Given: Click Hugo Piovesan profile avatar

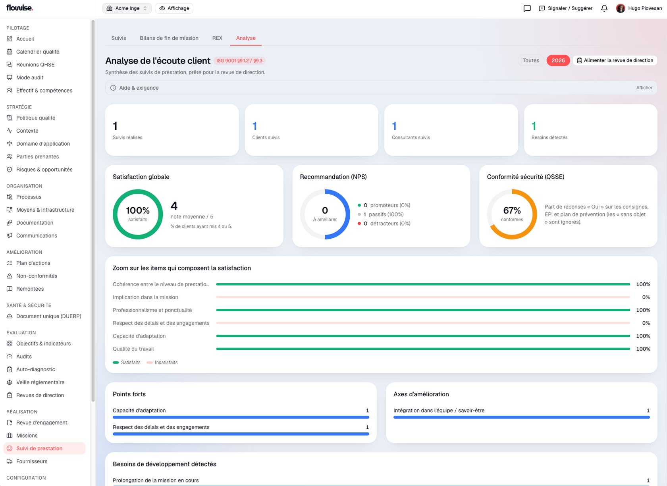Looking at the screenshot, I should 621,8.
